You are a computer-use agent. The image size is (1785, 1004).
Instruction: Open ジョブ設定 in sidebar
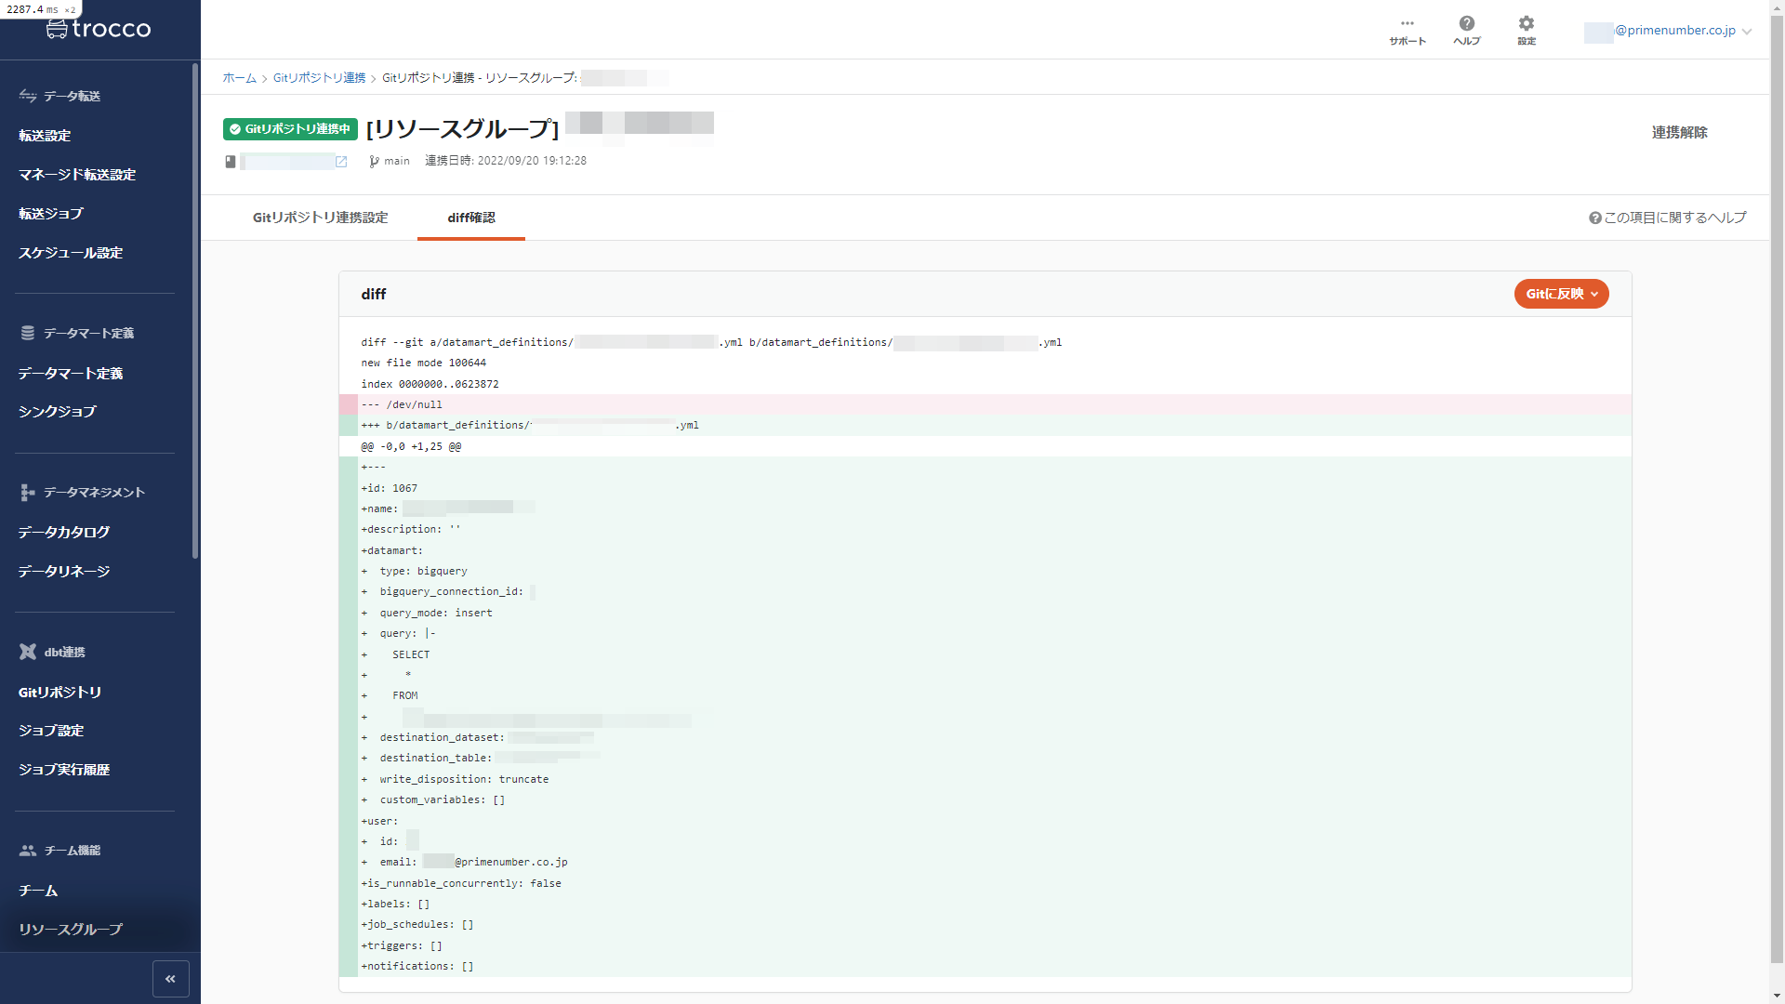[x=51, y=731]
